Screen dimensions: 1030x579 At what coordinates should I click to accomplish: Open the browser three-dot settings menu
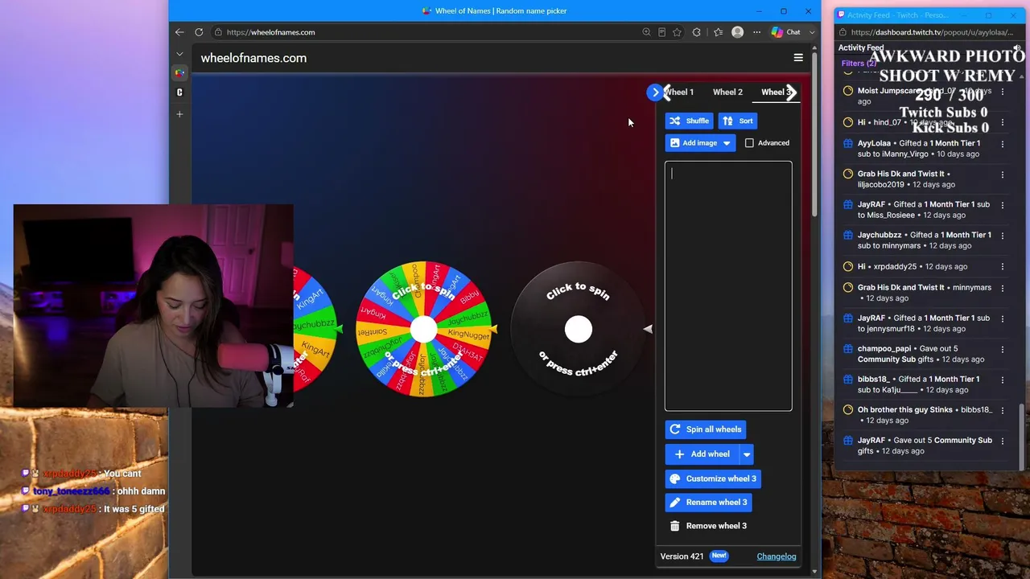[756, 32]
